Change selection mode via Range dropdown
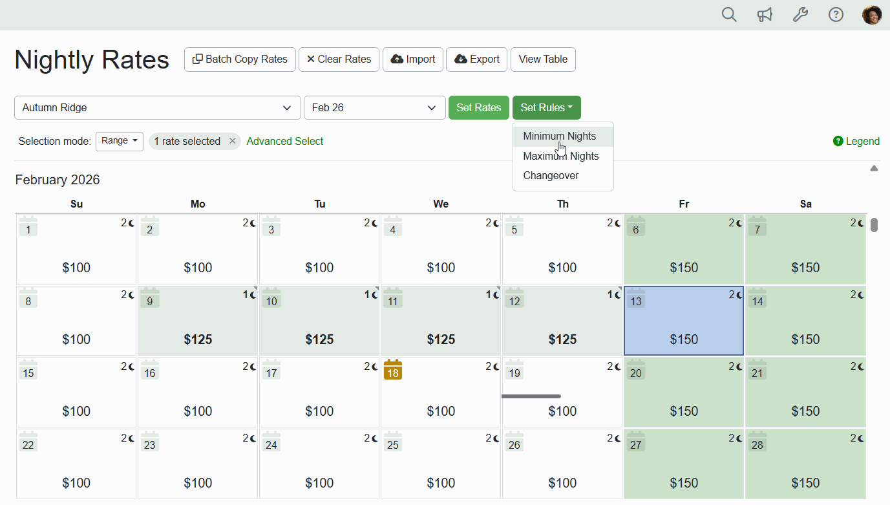The height and width of the screenshot is (505, 890). (x=120, y=141)
